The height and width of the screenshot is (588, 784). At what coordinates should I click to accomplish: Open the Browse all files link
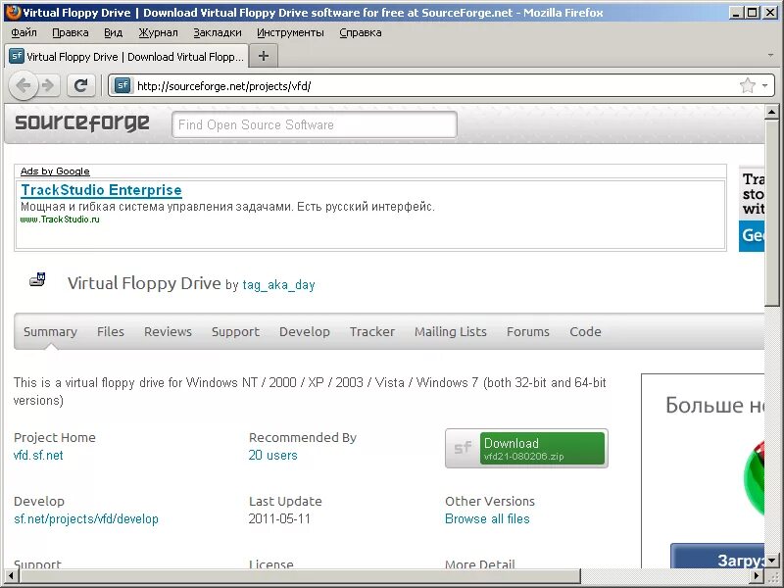(x=487, y=519)
